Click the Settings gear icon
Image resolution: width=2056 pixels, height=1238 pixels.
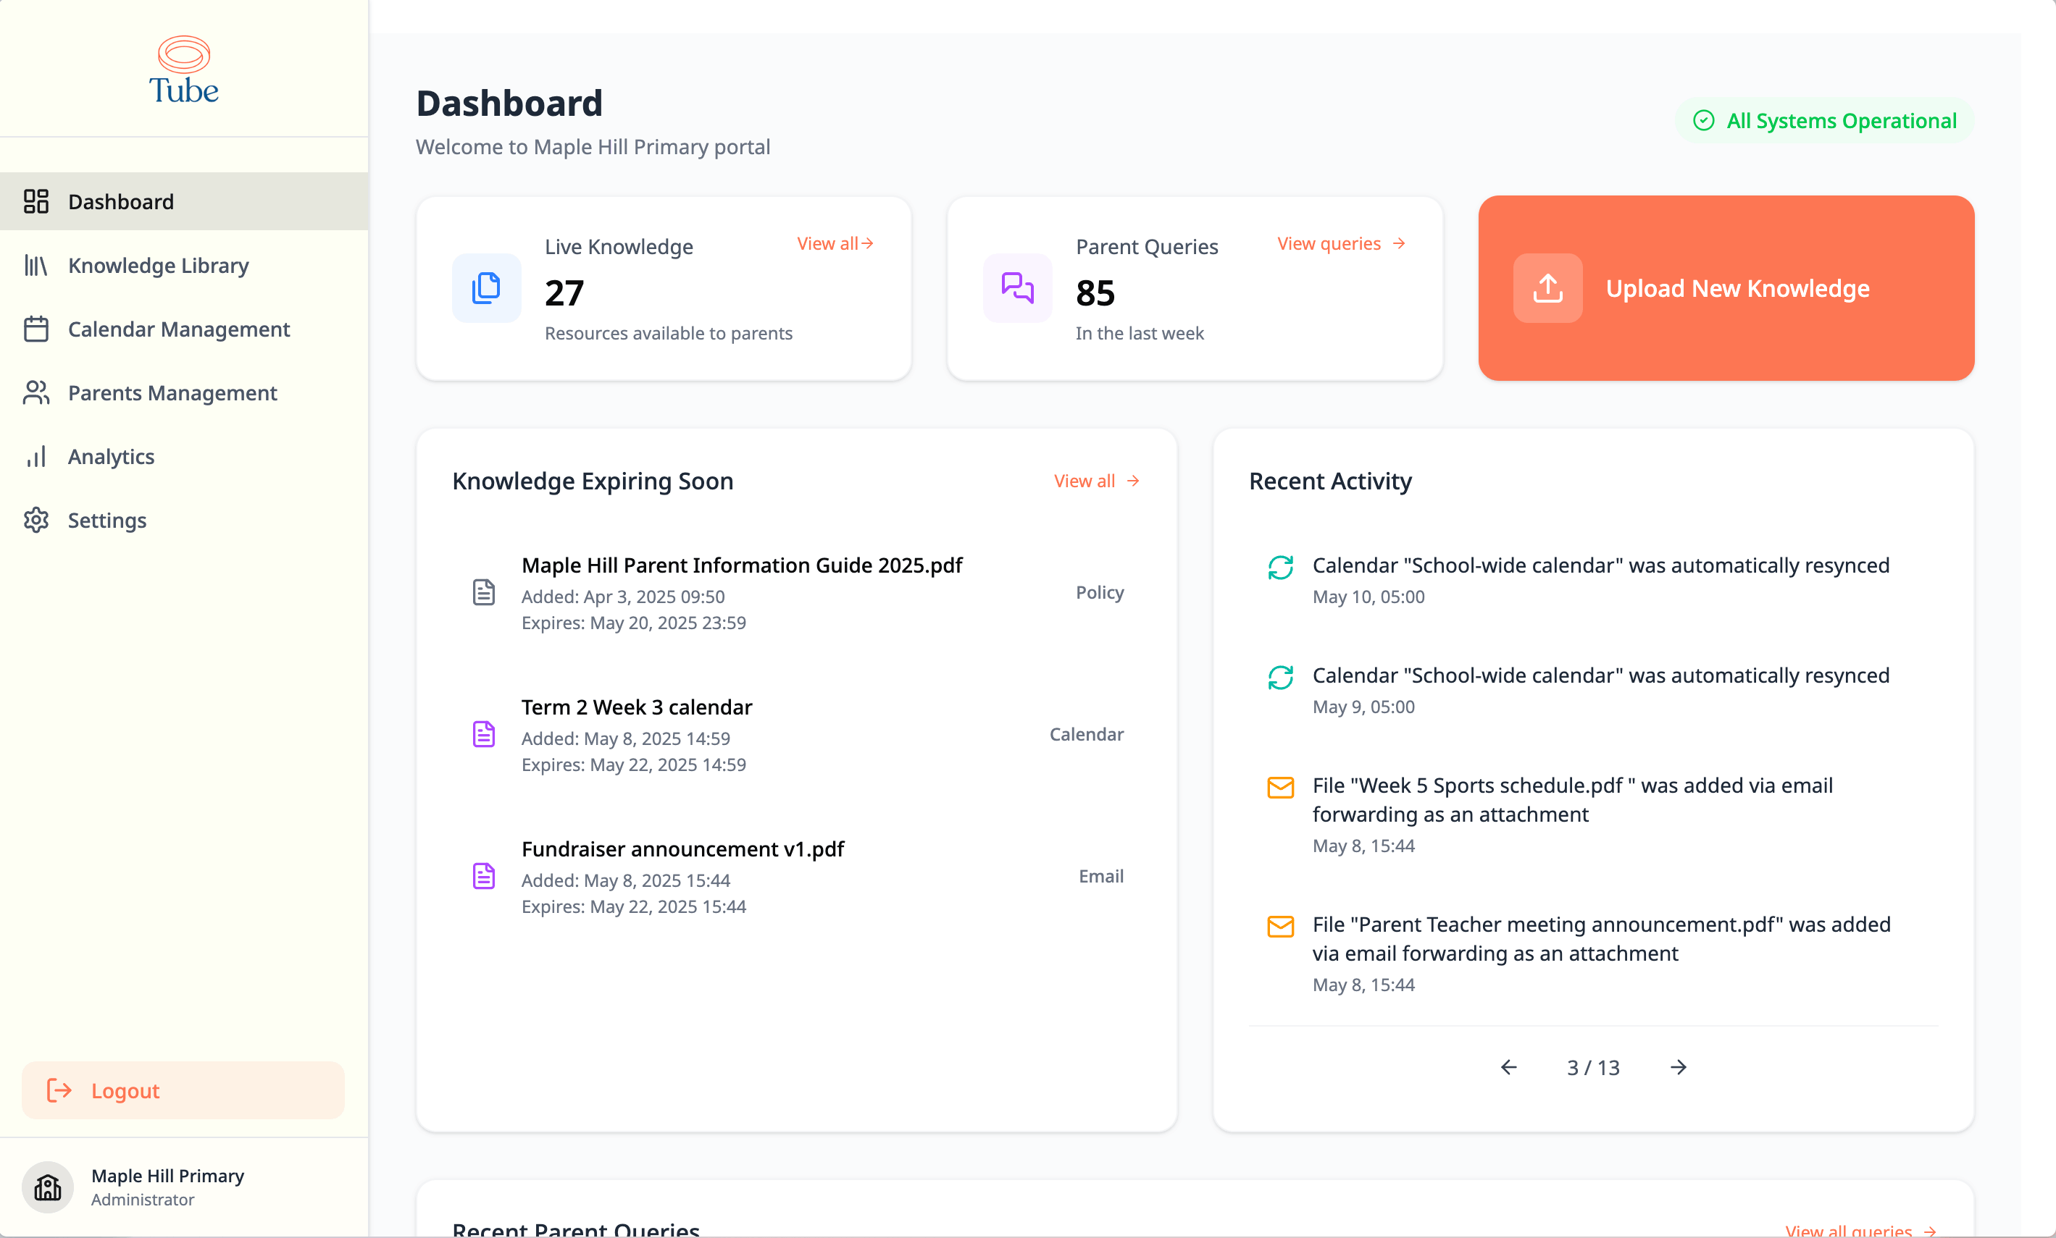click(x=37, y=519)
